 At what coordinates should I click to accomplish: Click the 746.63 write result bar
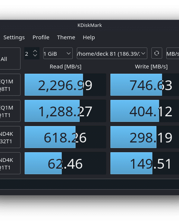(x=145, y=85)
